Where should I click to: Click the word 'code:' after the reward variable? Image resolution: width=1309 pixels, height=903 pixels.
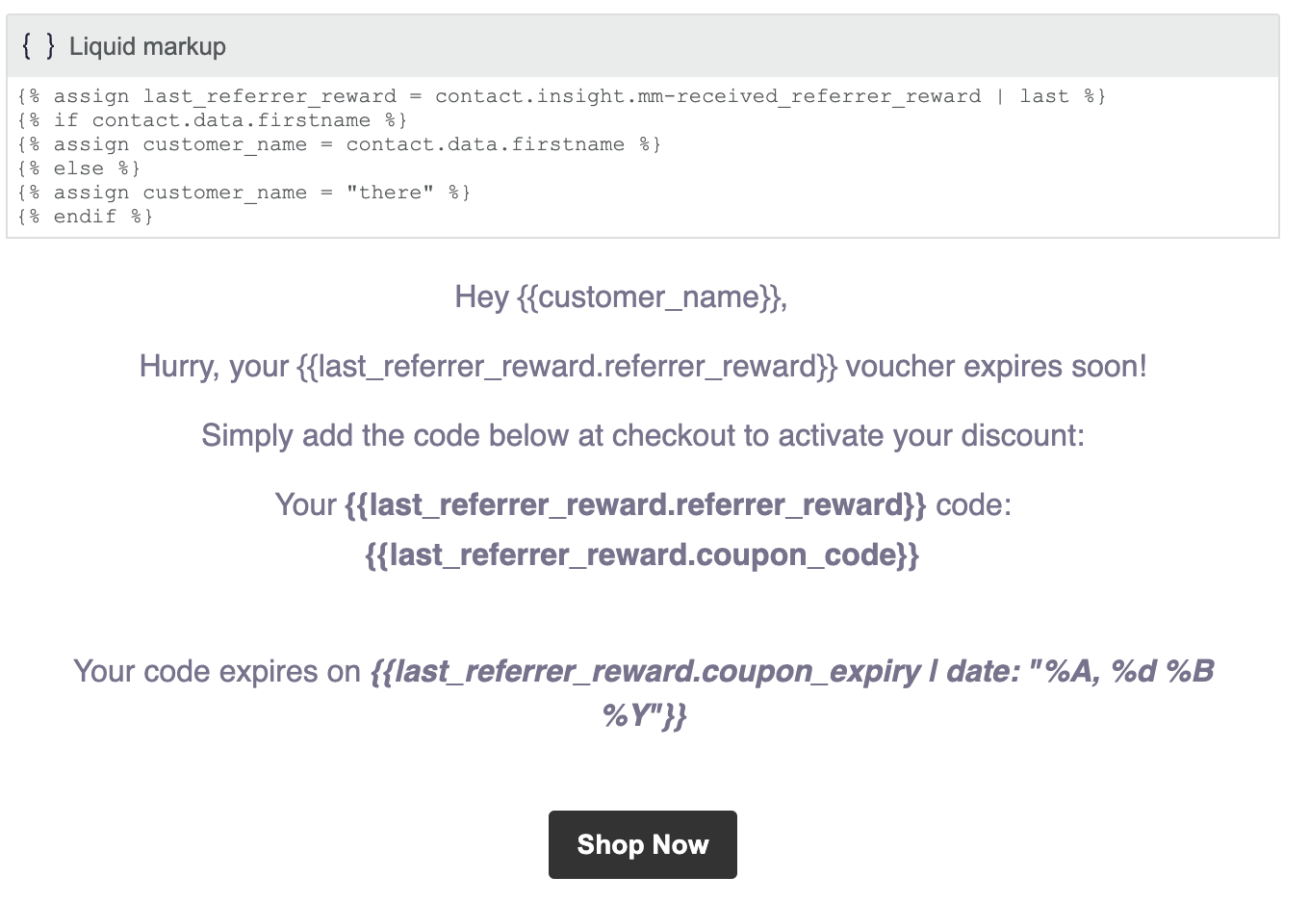tap(974, 504)
